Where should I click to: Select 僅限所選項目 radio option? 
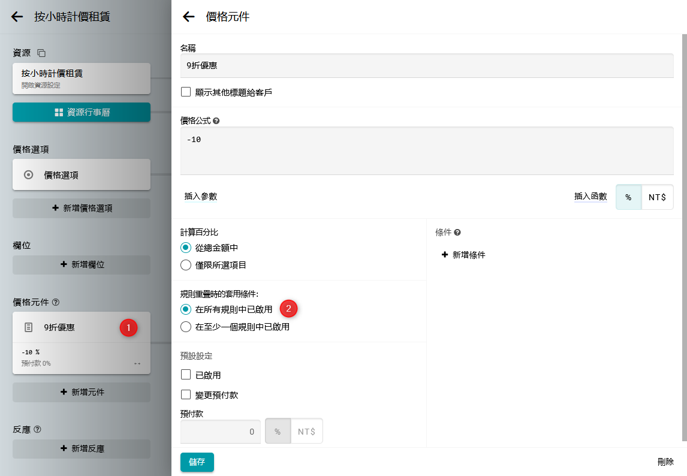[x=186, y=265]
